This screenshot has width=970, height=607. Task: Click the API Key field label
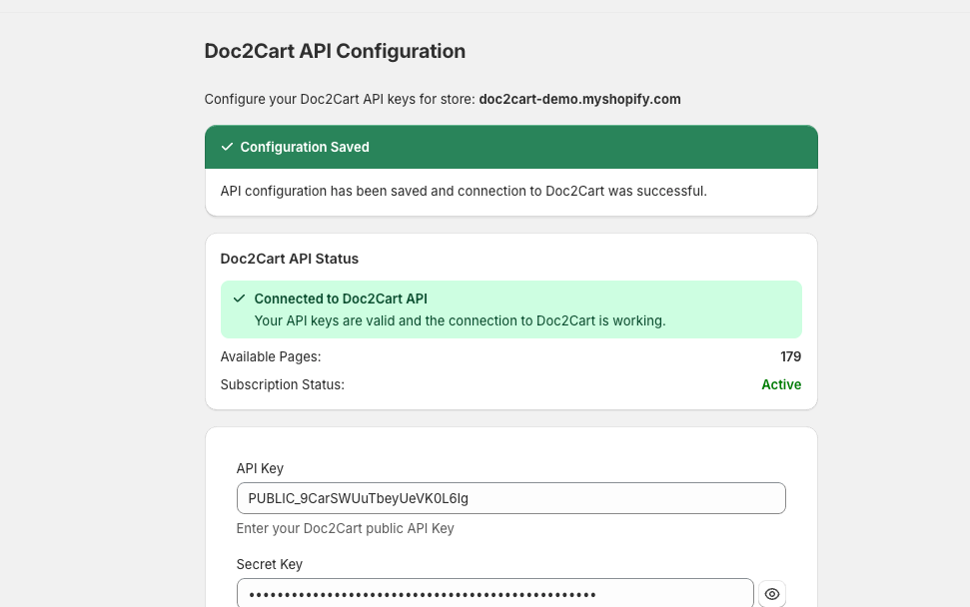coord(260,468)
